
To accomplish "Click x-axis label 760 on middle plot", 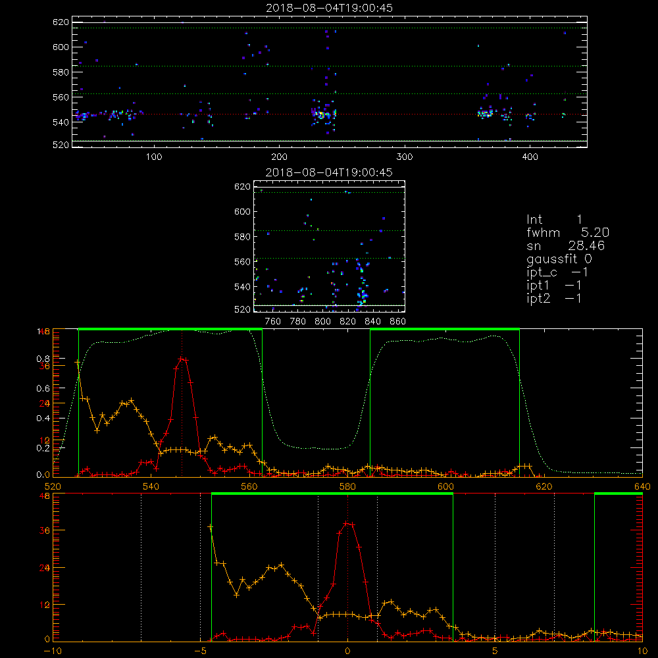I will (x=273, y=322).
